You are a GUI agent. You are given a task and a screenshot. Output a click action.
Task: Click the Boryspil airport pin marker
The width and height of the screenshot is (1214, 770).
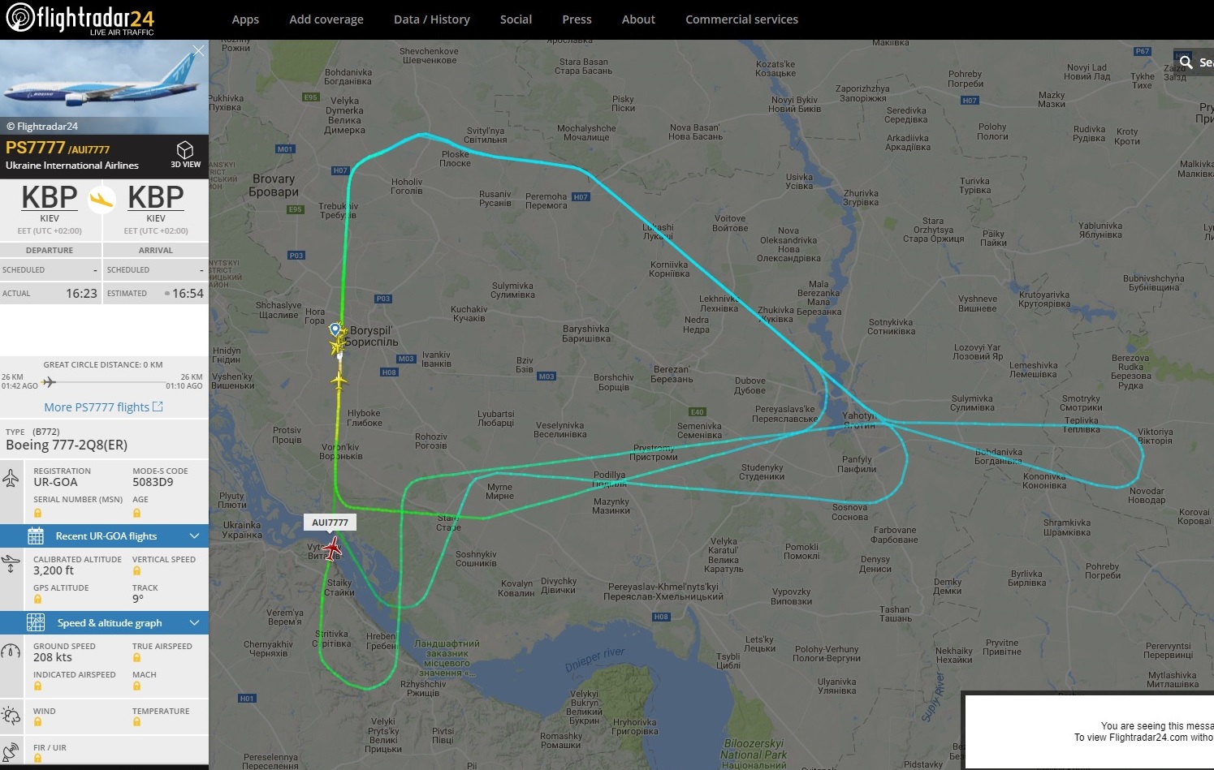(x=335, y=329)
